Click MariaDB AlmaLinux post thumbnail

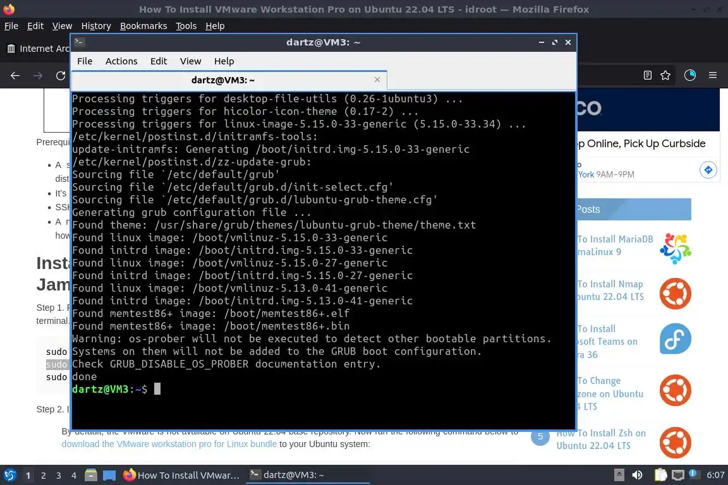tap(675, 248)
